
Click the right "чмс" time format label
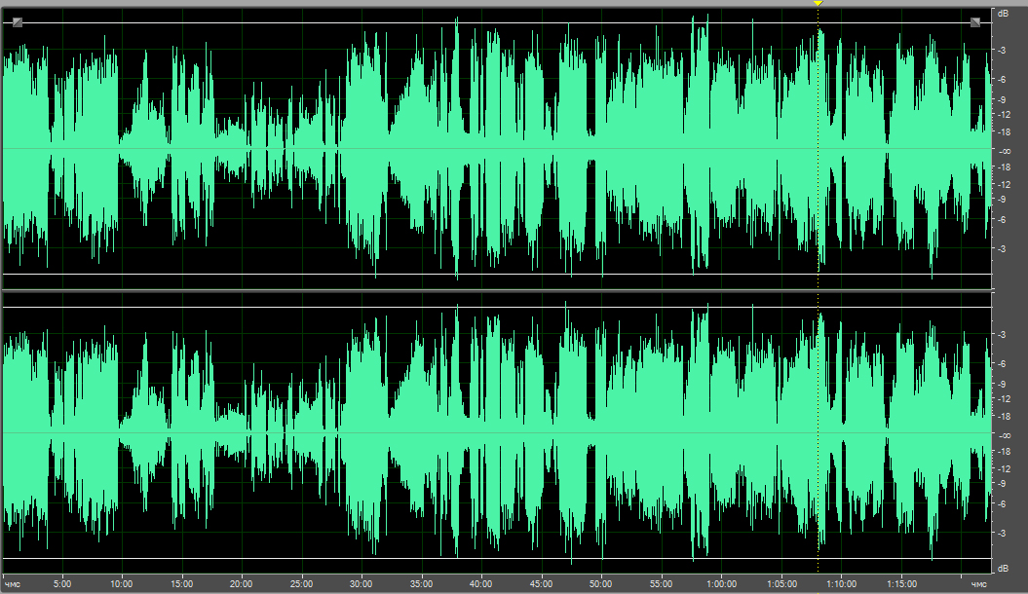click(979, 584)
